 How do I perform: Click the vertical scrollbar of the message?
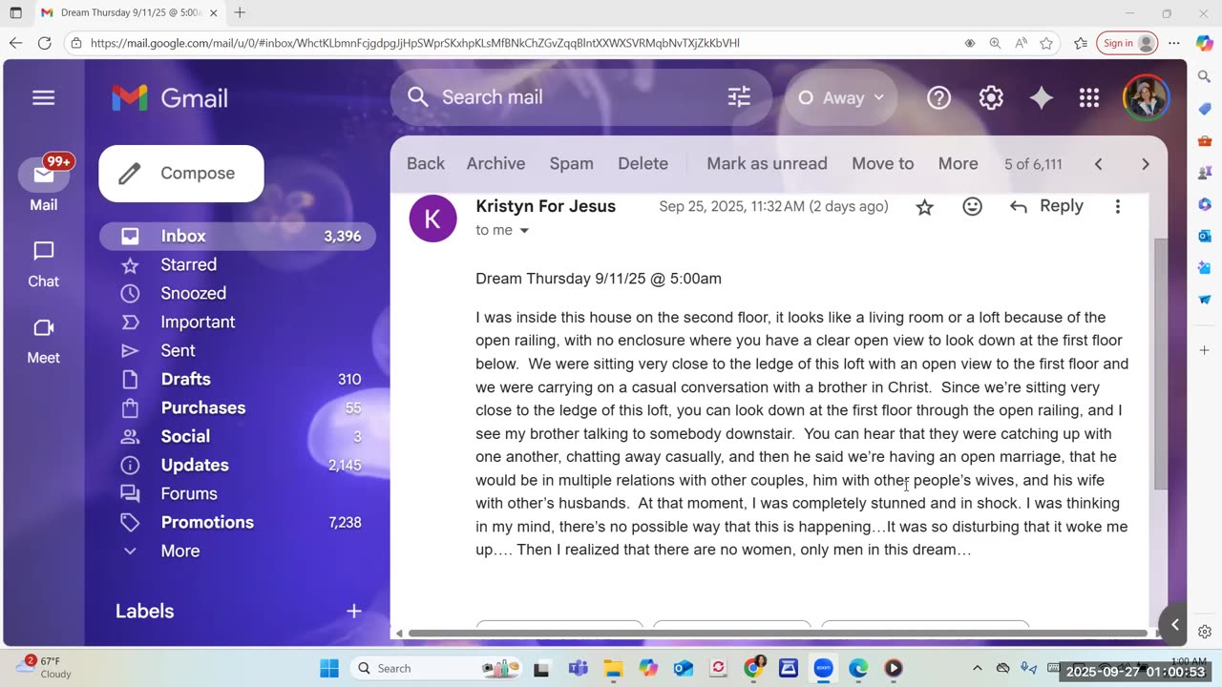pyautogui.click(x=1160, y=363)
